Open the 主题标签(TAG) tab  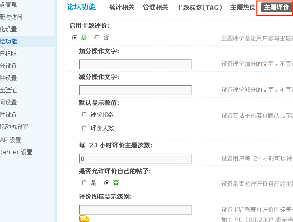click(199, 8)
